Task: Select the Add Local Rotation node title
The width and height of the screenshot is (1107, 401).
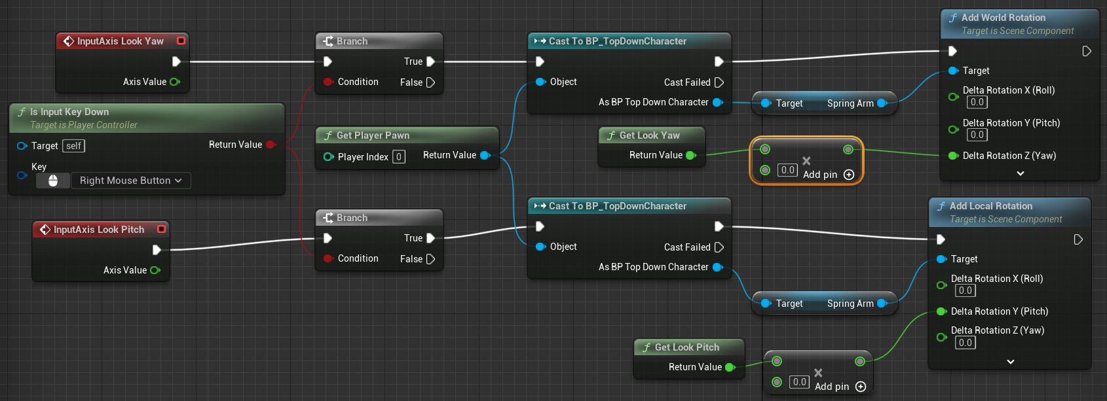Action: [x=991, y=206]
